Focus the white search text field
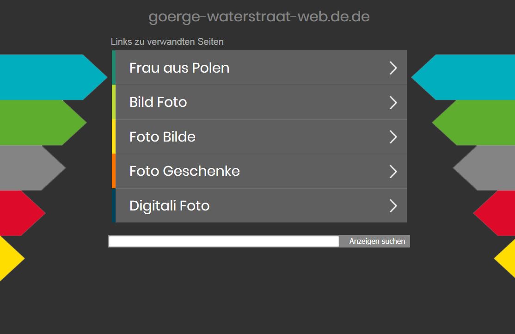The width and height of the screenshot is (515, 334). coord(224,241)
